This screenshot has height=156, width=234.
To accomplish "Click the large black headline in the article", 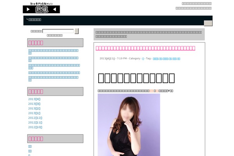I will (x=136, y=78).
